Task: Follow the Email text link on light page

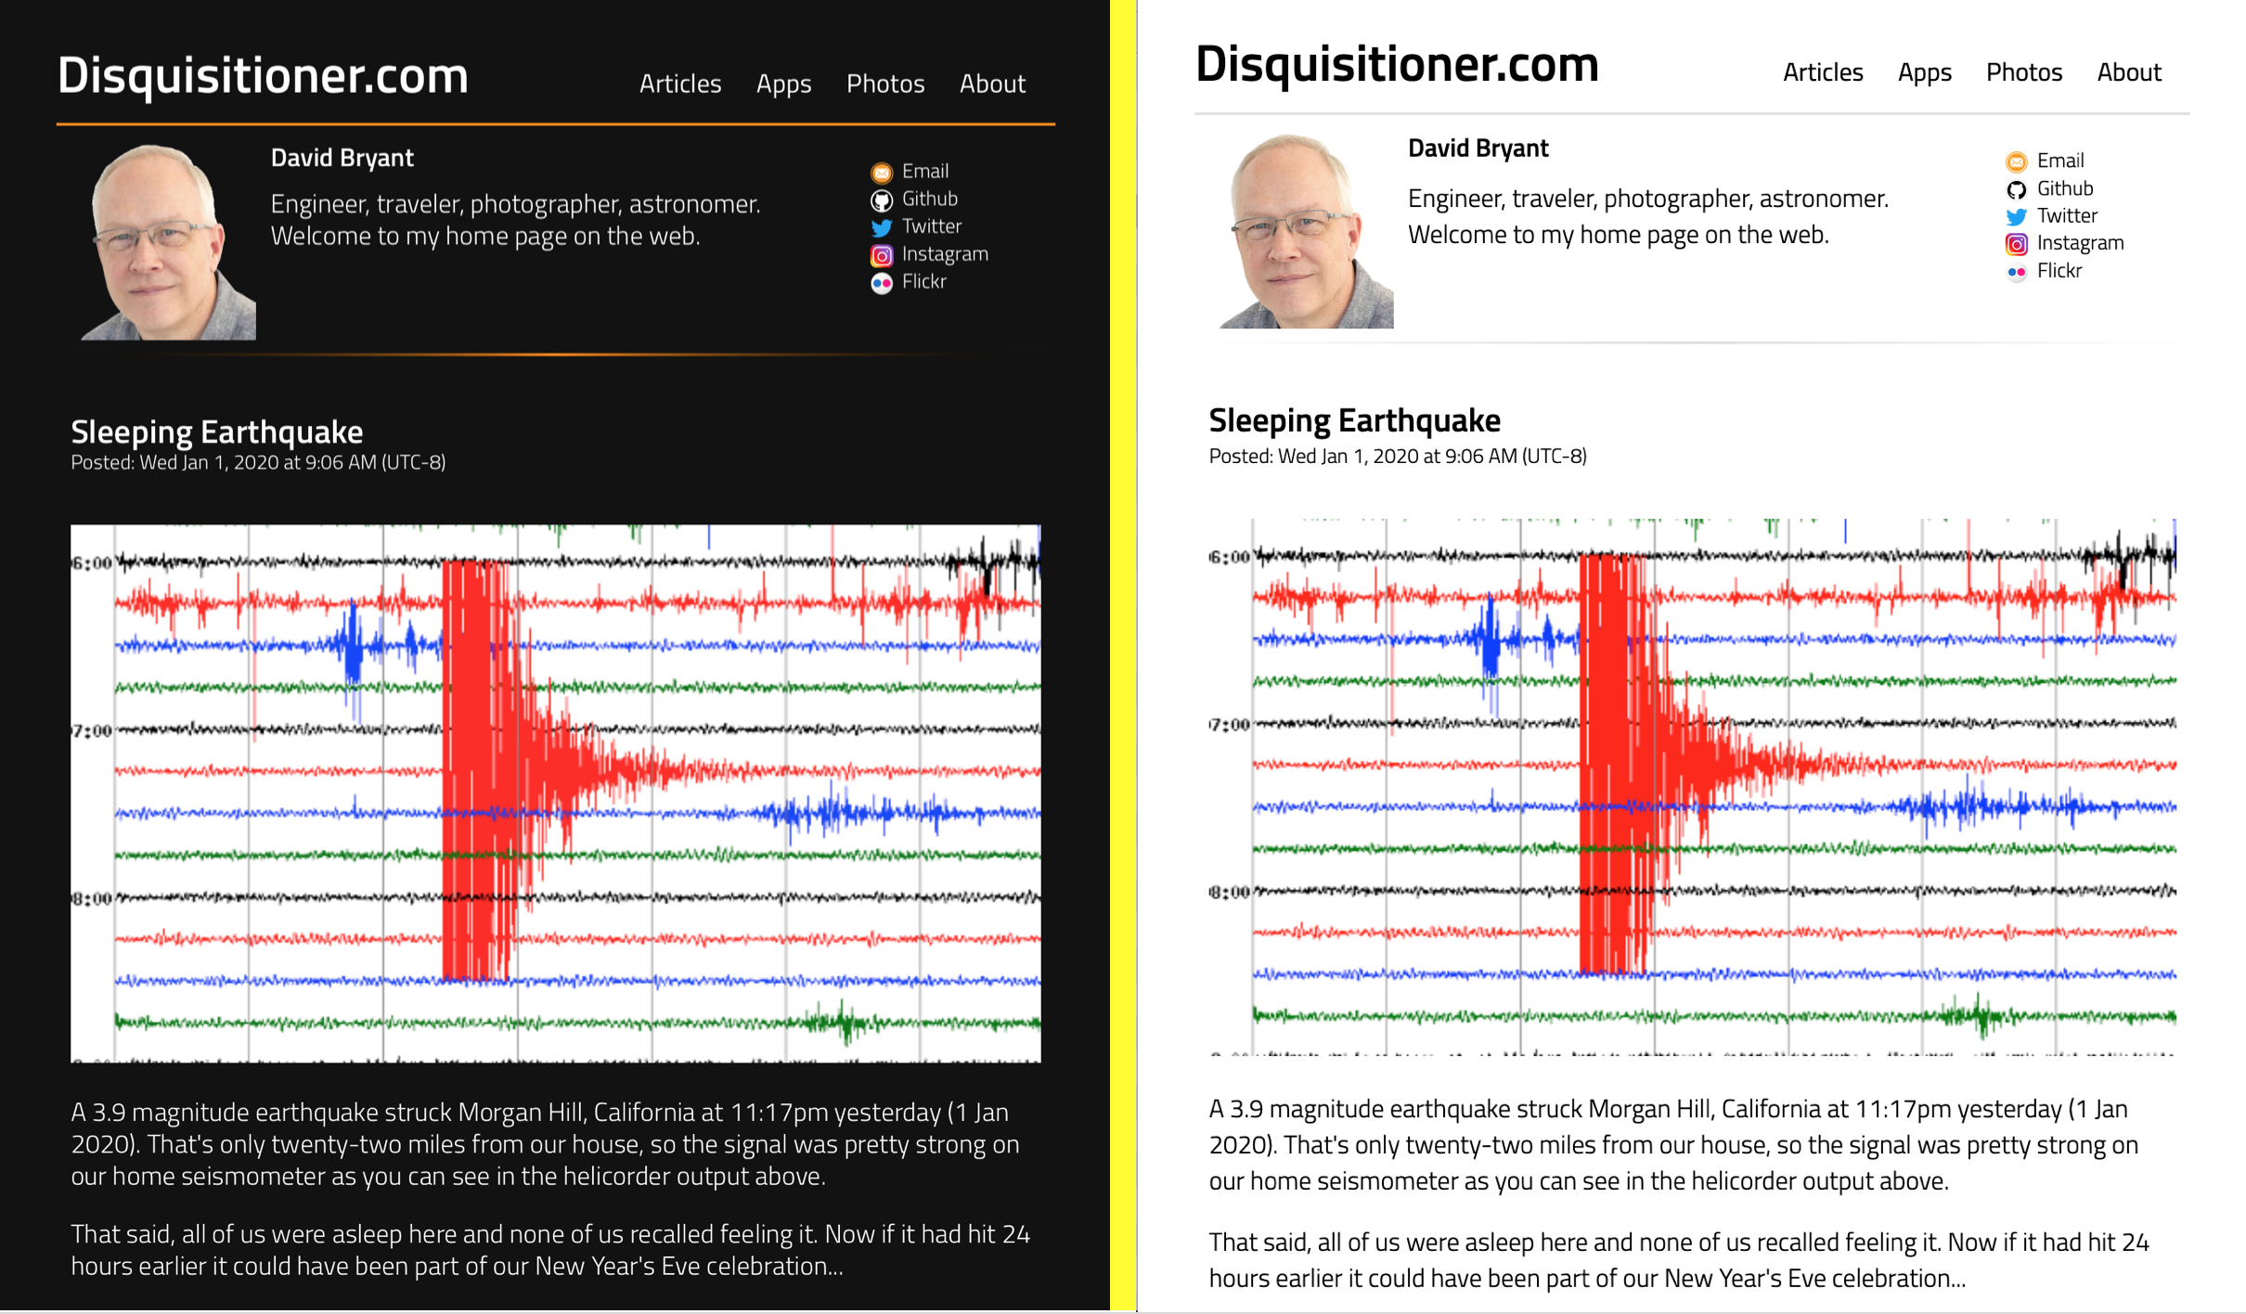Action: click(2060, 161)
